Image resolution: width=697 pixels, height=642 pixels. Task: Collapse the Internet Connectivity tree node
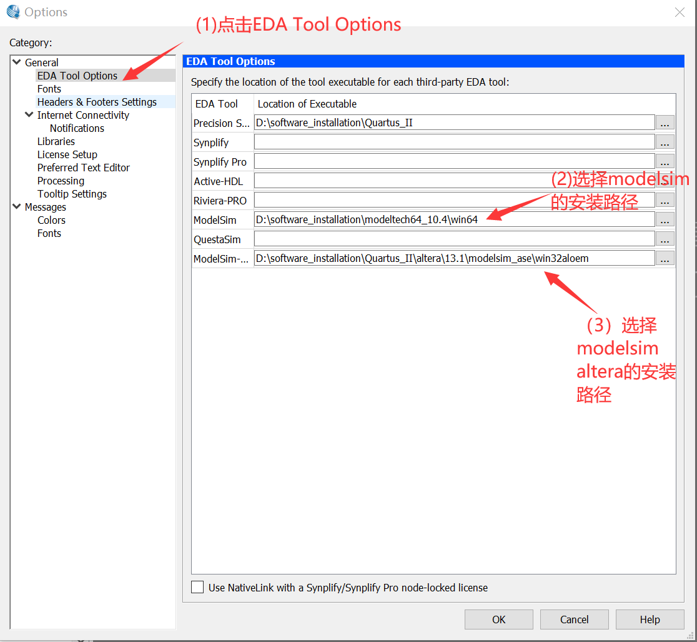(29, 114)
